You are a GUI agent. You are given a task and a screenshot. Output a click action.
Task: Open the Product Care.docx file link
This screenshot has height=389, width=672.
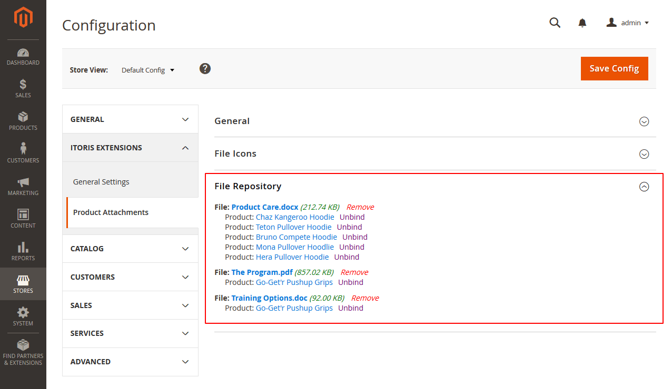(x=265, y=207)
